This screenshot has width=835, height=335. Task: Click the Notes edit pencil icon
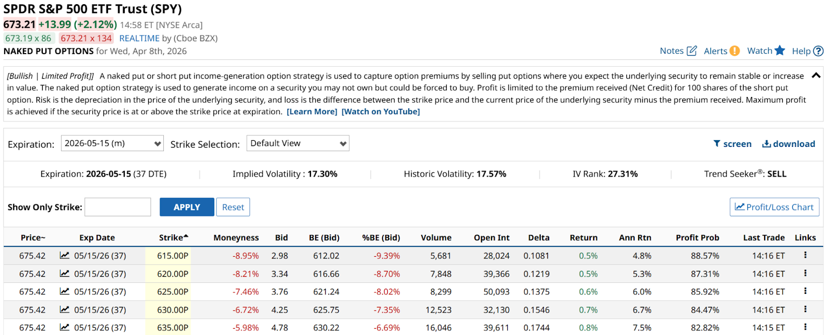[691, 51]
